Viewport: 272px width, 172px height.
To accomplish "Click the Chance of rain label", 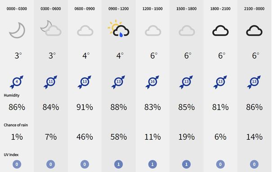I will 16,125.
